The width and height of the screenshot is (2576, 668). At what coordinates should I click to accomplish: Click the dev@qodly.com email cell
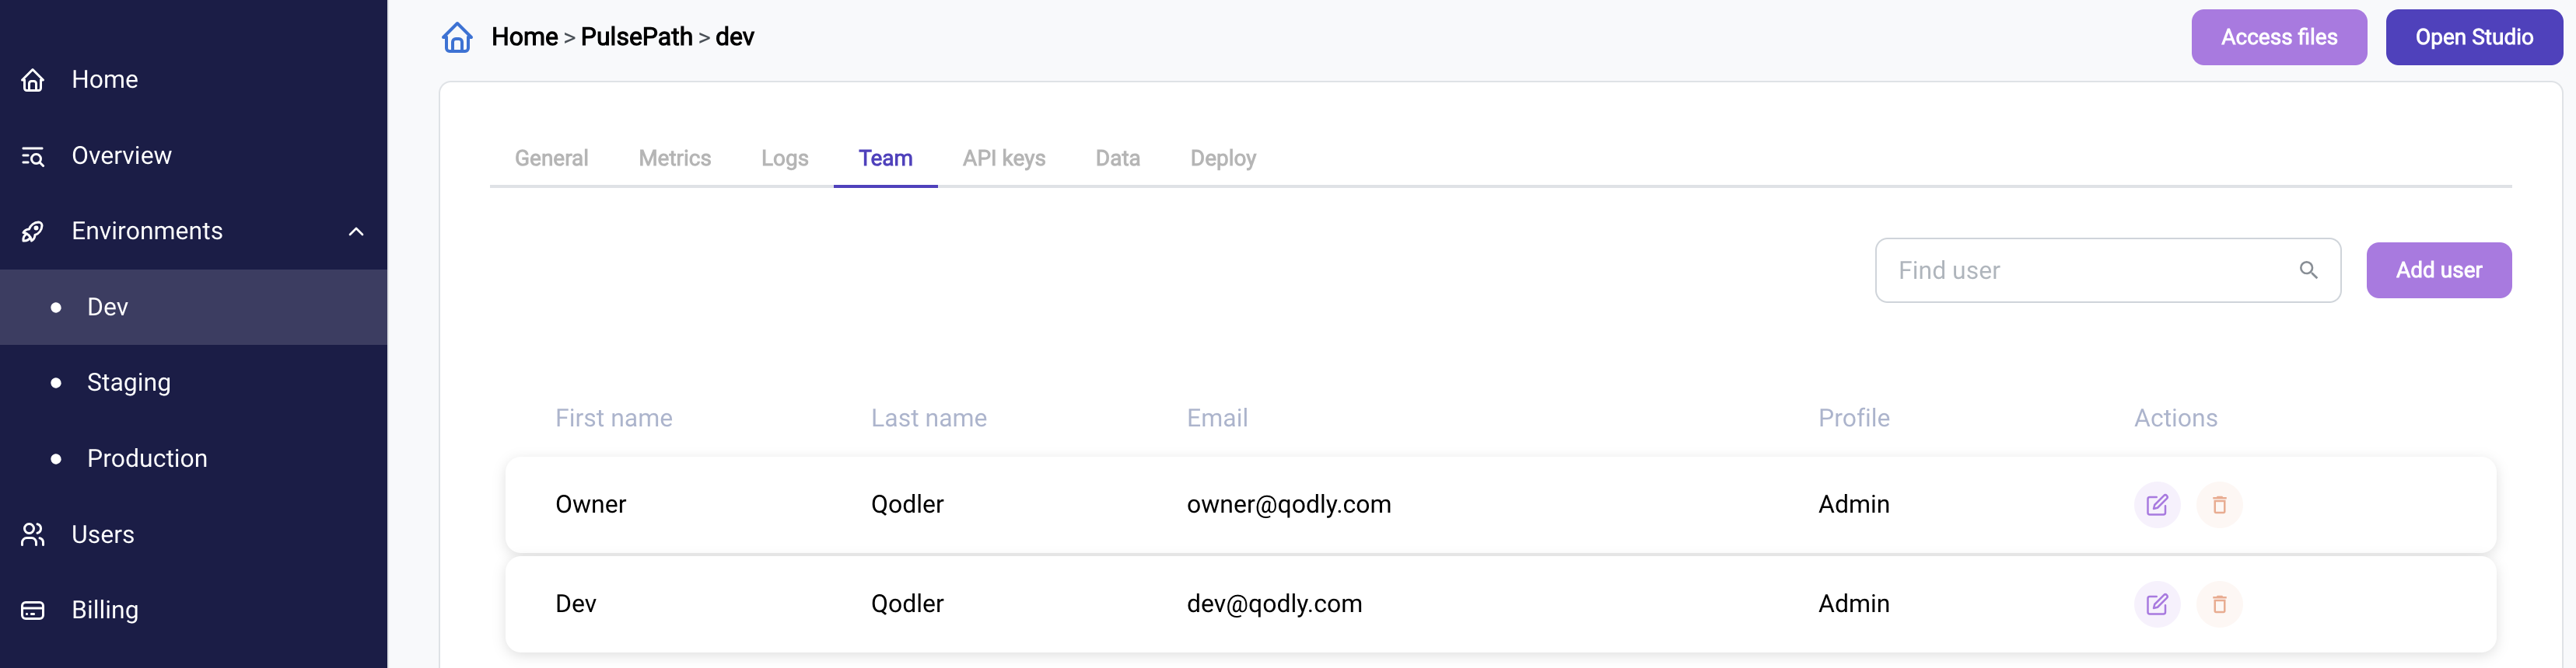coord(1274,604)
